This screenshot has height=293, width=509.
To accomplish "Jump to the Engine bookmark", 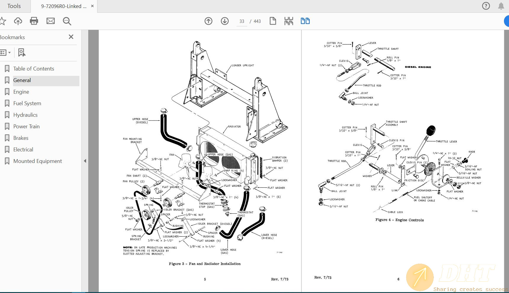I will click(21, 92).
